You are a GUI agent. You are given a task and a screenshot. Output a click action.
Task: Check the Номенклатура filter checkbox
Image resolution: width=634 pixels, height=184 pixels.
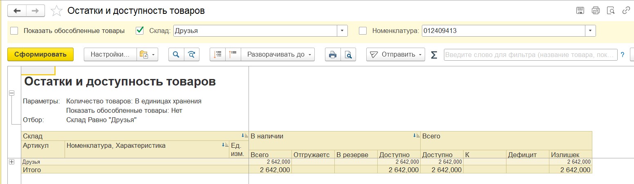[x=363, y=31]
